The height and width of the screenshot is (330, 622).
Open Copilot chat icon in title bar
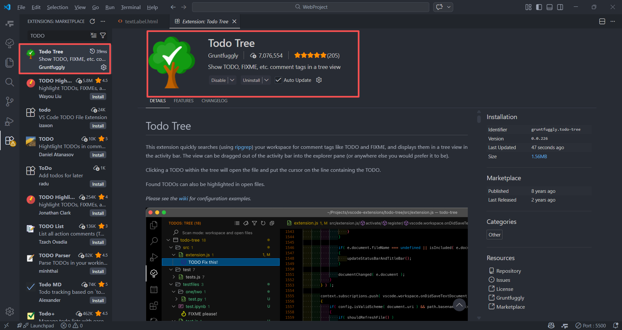click(x=439, y=7)
